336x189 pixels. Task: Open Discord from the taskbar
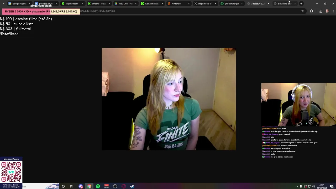click(81, 186)
